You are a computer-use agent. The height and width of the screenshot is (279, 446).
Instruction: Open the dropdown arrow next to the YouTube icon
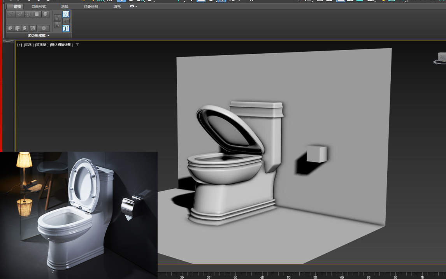[x=137, y=7]
